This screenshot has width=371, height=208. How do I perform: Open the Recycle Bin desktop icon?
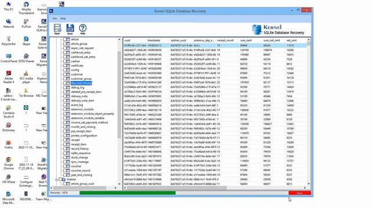(9, 40)
